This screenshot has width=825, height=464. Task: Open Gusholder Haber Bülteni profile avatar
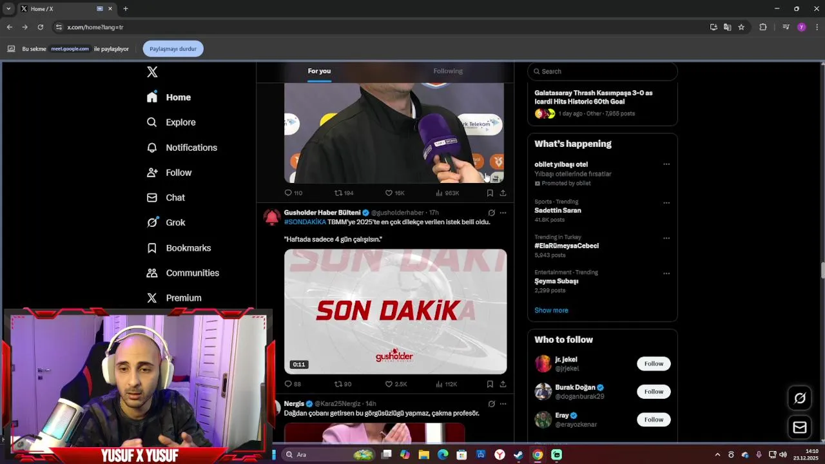[272, 218]
